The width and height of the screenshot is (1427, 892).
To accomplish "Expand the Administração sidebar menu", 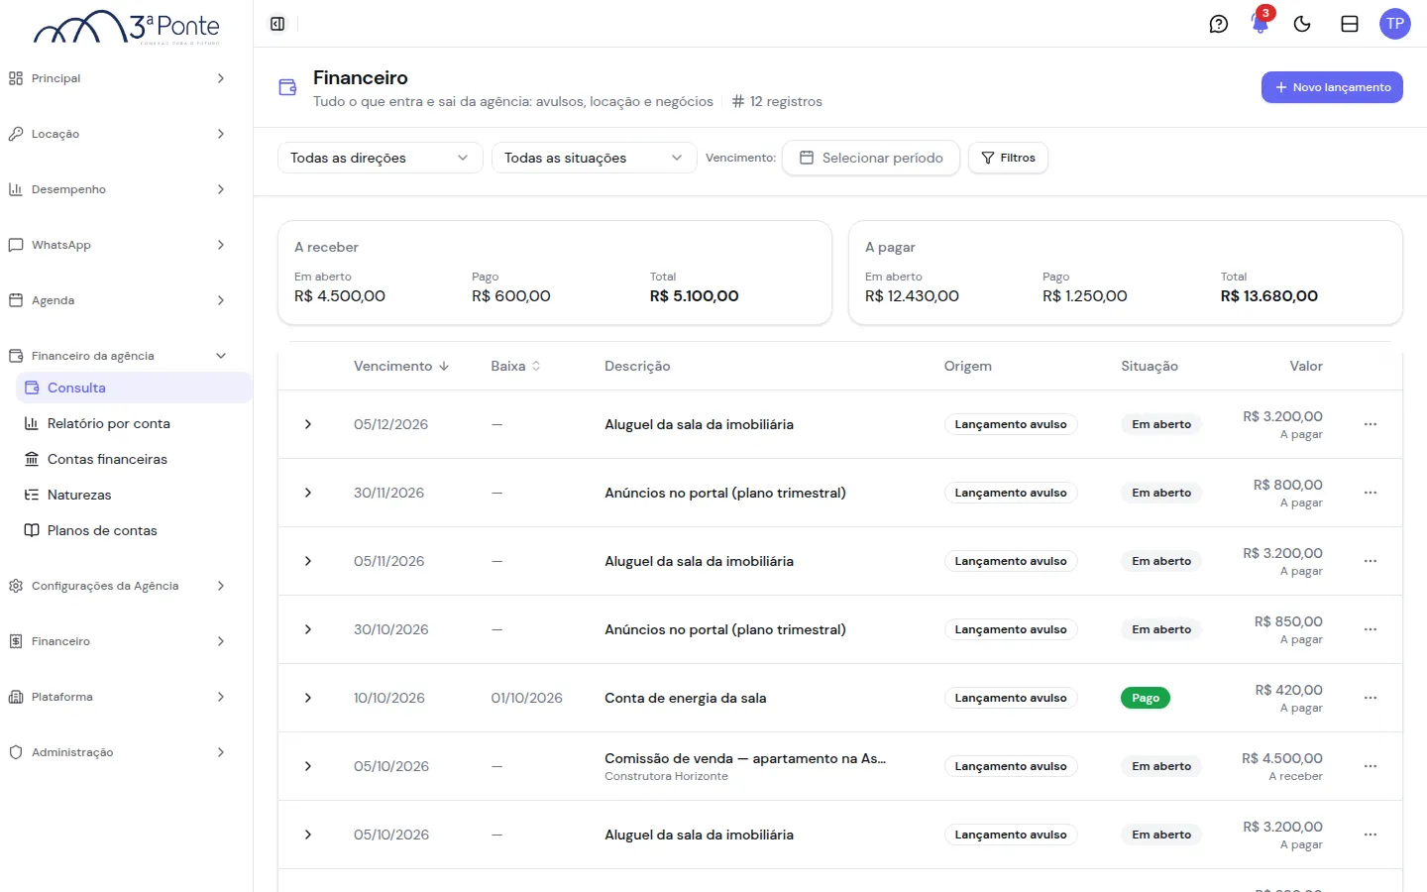I will tap(119, 752).
